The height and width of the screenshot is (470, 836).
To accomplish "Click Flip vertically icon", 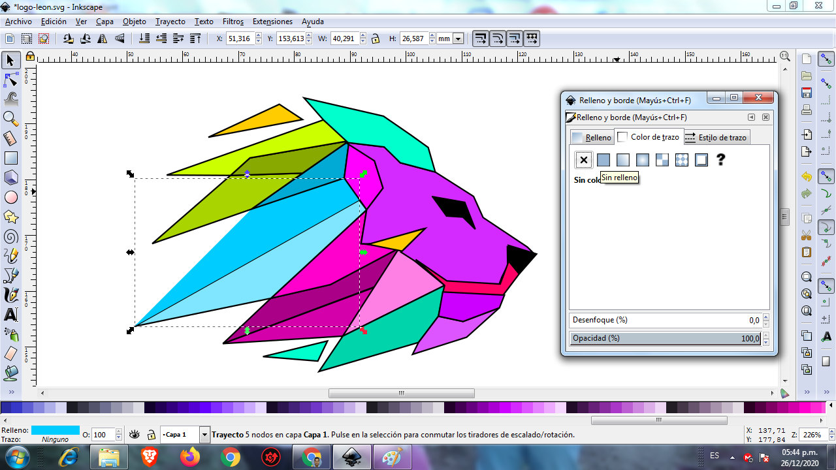I will click(120, 39).
